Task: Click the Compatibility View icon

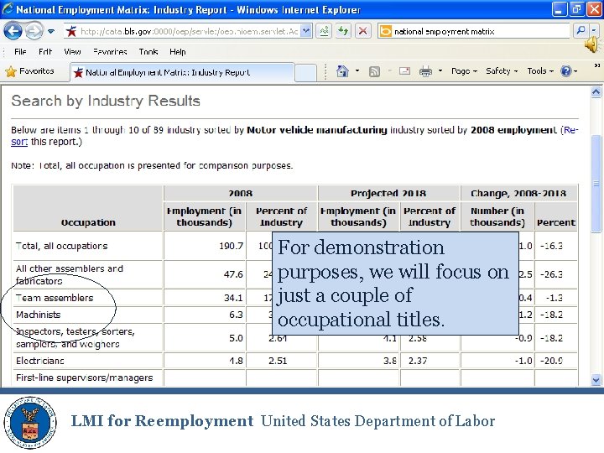Action: pyautogui.click(x=325, y=31)
